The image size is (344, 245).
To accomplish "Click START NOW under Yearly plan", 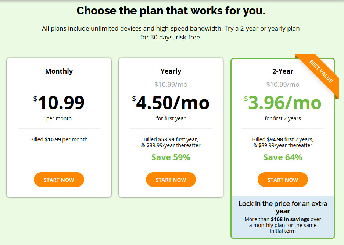I will point(171,180).
